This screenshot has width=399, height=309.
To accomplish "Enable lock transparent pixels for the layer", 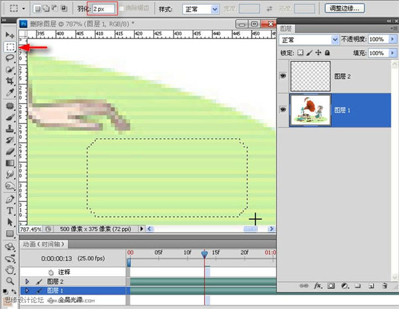I will pos(300,52).
